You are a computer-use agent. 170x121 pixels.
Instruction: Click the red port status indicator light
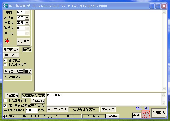click(x=7, y=41)
